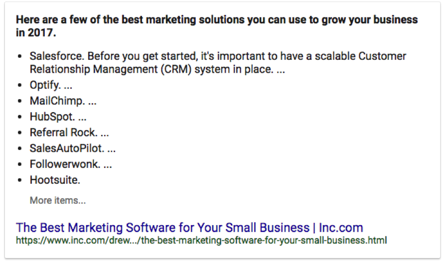448x261 pixels.
Task: Click the bold snippet heading text
Action: click(x=217, y=26)
